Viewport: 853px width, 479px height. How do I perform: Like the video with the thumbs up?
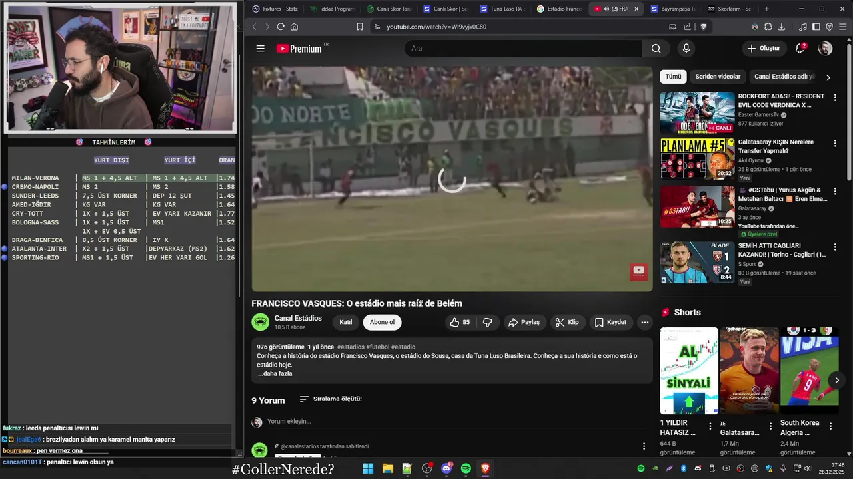click(x=460, y=322)
